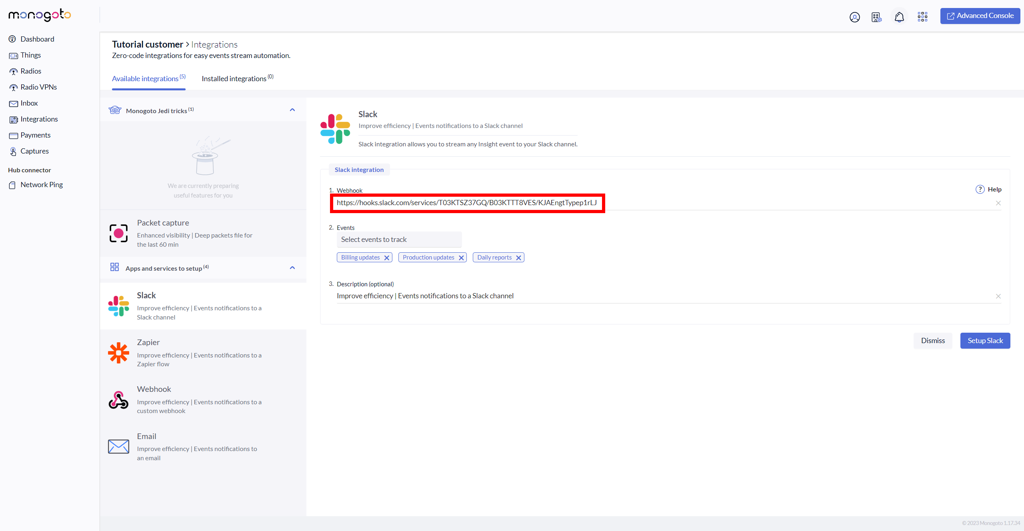Image resolution: width=1024 pixels, height=531 pixels.
Task: Open the Packet capture icon
Action: tap(118, 233)
